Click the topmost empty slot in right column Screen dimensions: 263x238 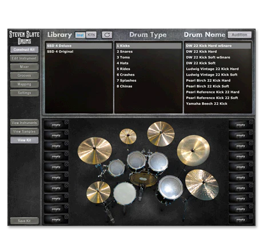241,125
